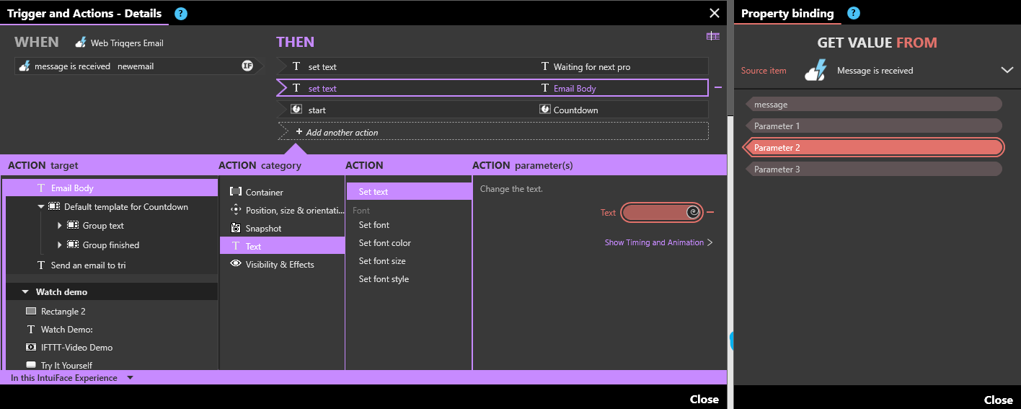The height and width of the screenshot is (409, 1021).
Task: Click the Visibility & Effects eye icon
Action: [x=235, y=264]
